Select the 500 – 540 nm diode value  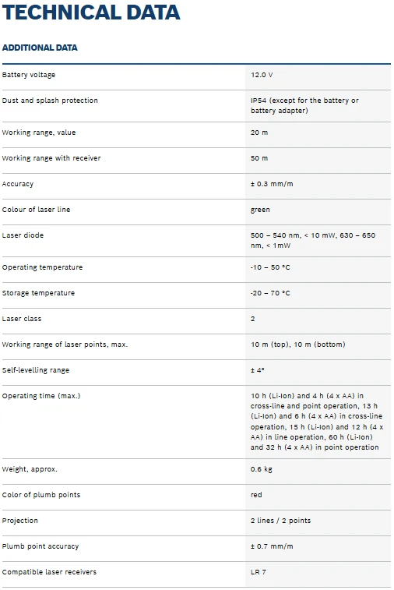pos(313,240)
